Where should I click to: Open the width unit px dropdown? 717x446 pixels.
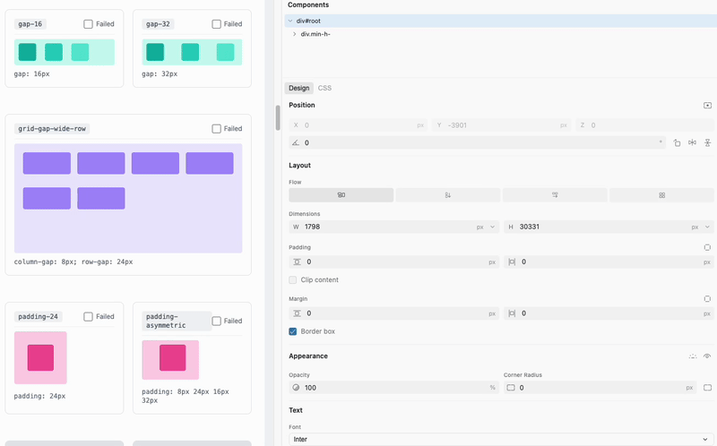point(485,227)
